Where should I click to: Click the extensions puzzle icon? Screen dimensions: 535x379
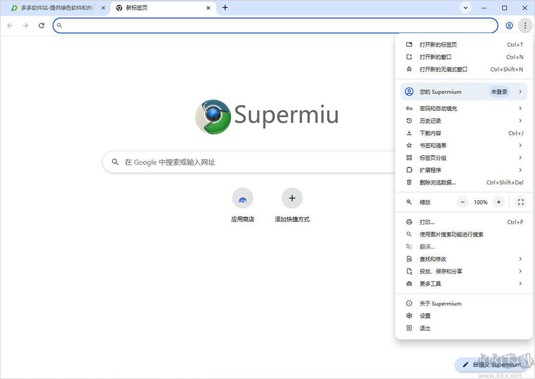(x=409, y=170)
